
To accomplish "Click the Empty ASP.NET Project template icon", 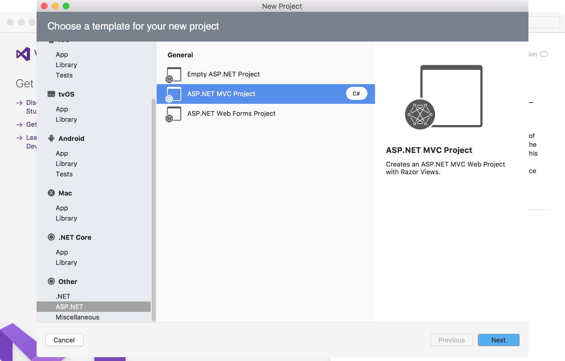I will click(174, 75).
